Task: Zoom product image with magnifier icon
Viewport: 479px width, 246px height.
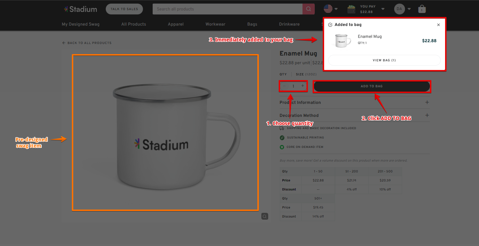Action: point(265,216)
